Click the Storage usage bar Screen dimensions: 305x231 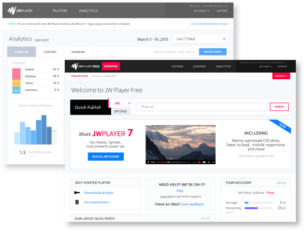coord(259,202)
